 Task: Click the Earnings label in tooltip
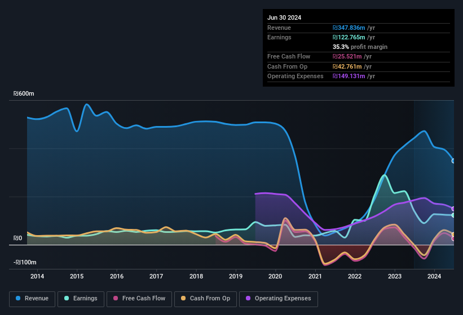click(279, 37)
